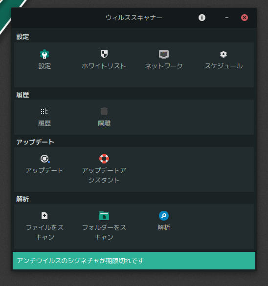This screenshot has width=268, height=286.
Task: Click the フォルダーをスキャン label
Action: click(104, 232)
